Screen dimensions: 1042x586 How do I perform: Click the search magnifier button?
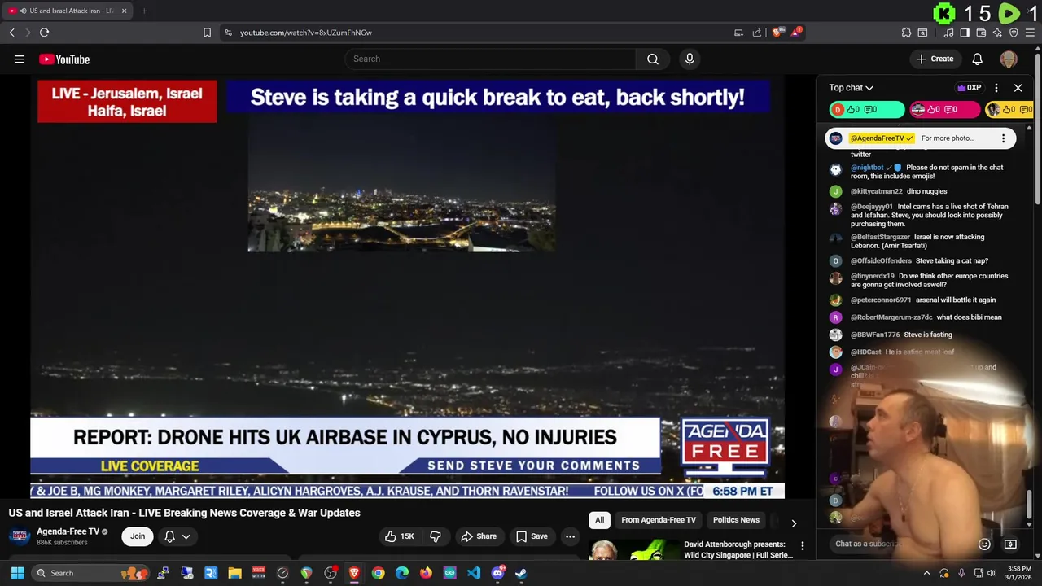point(652,59)
